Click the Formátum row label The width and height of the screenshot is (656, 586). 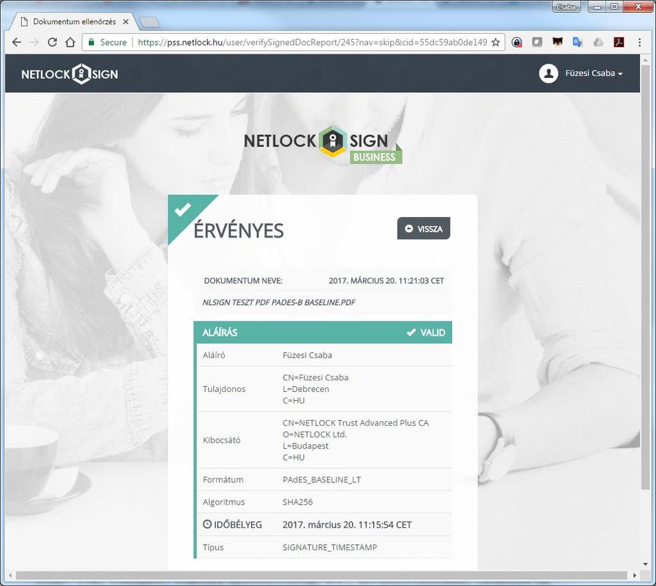[222, 480]
